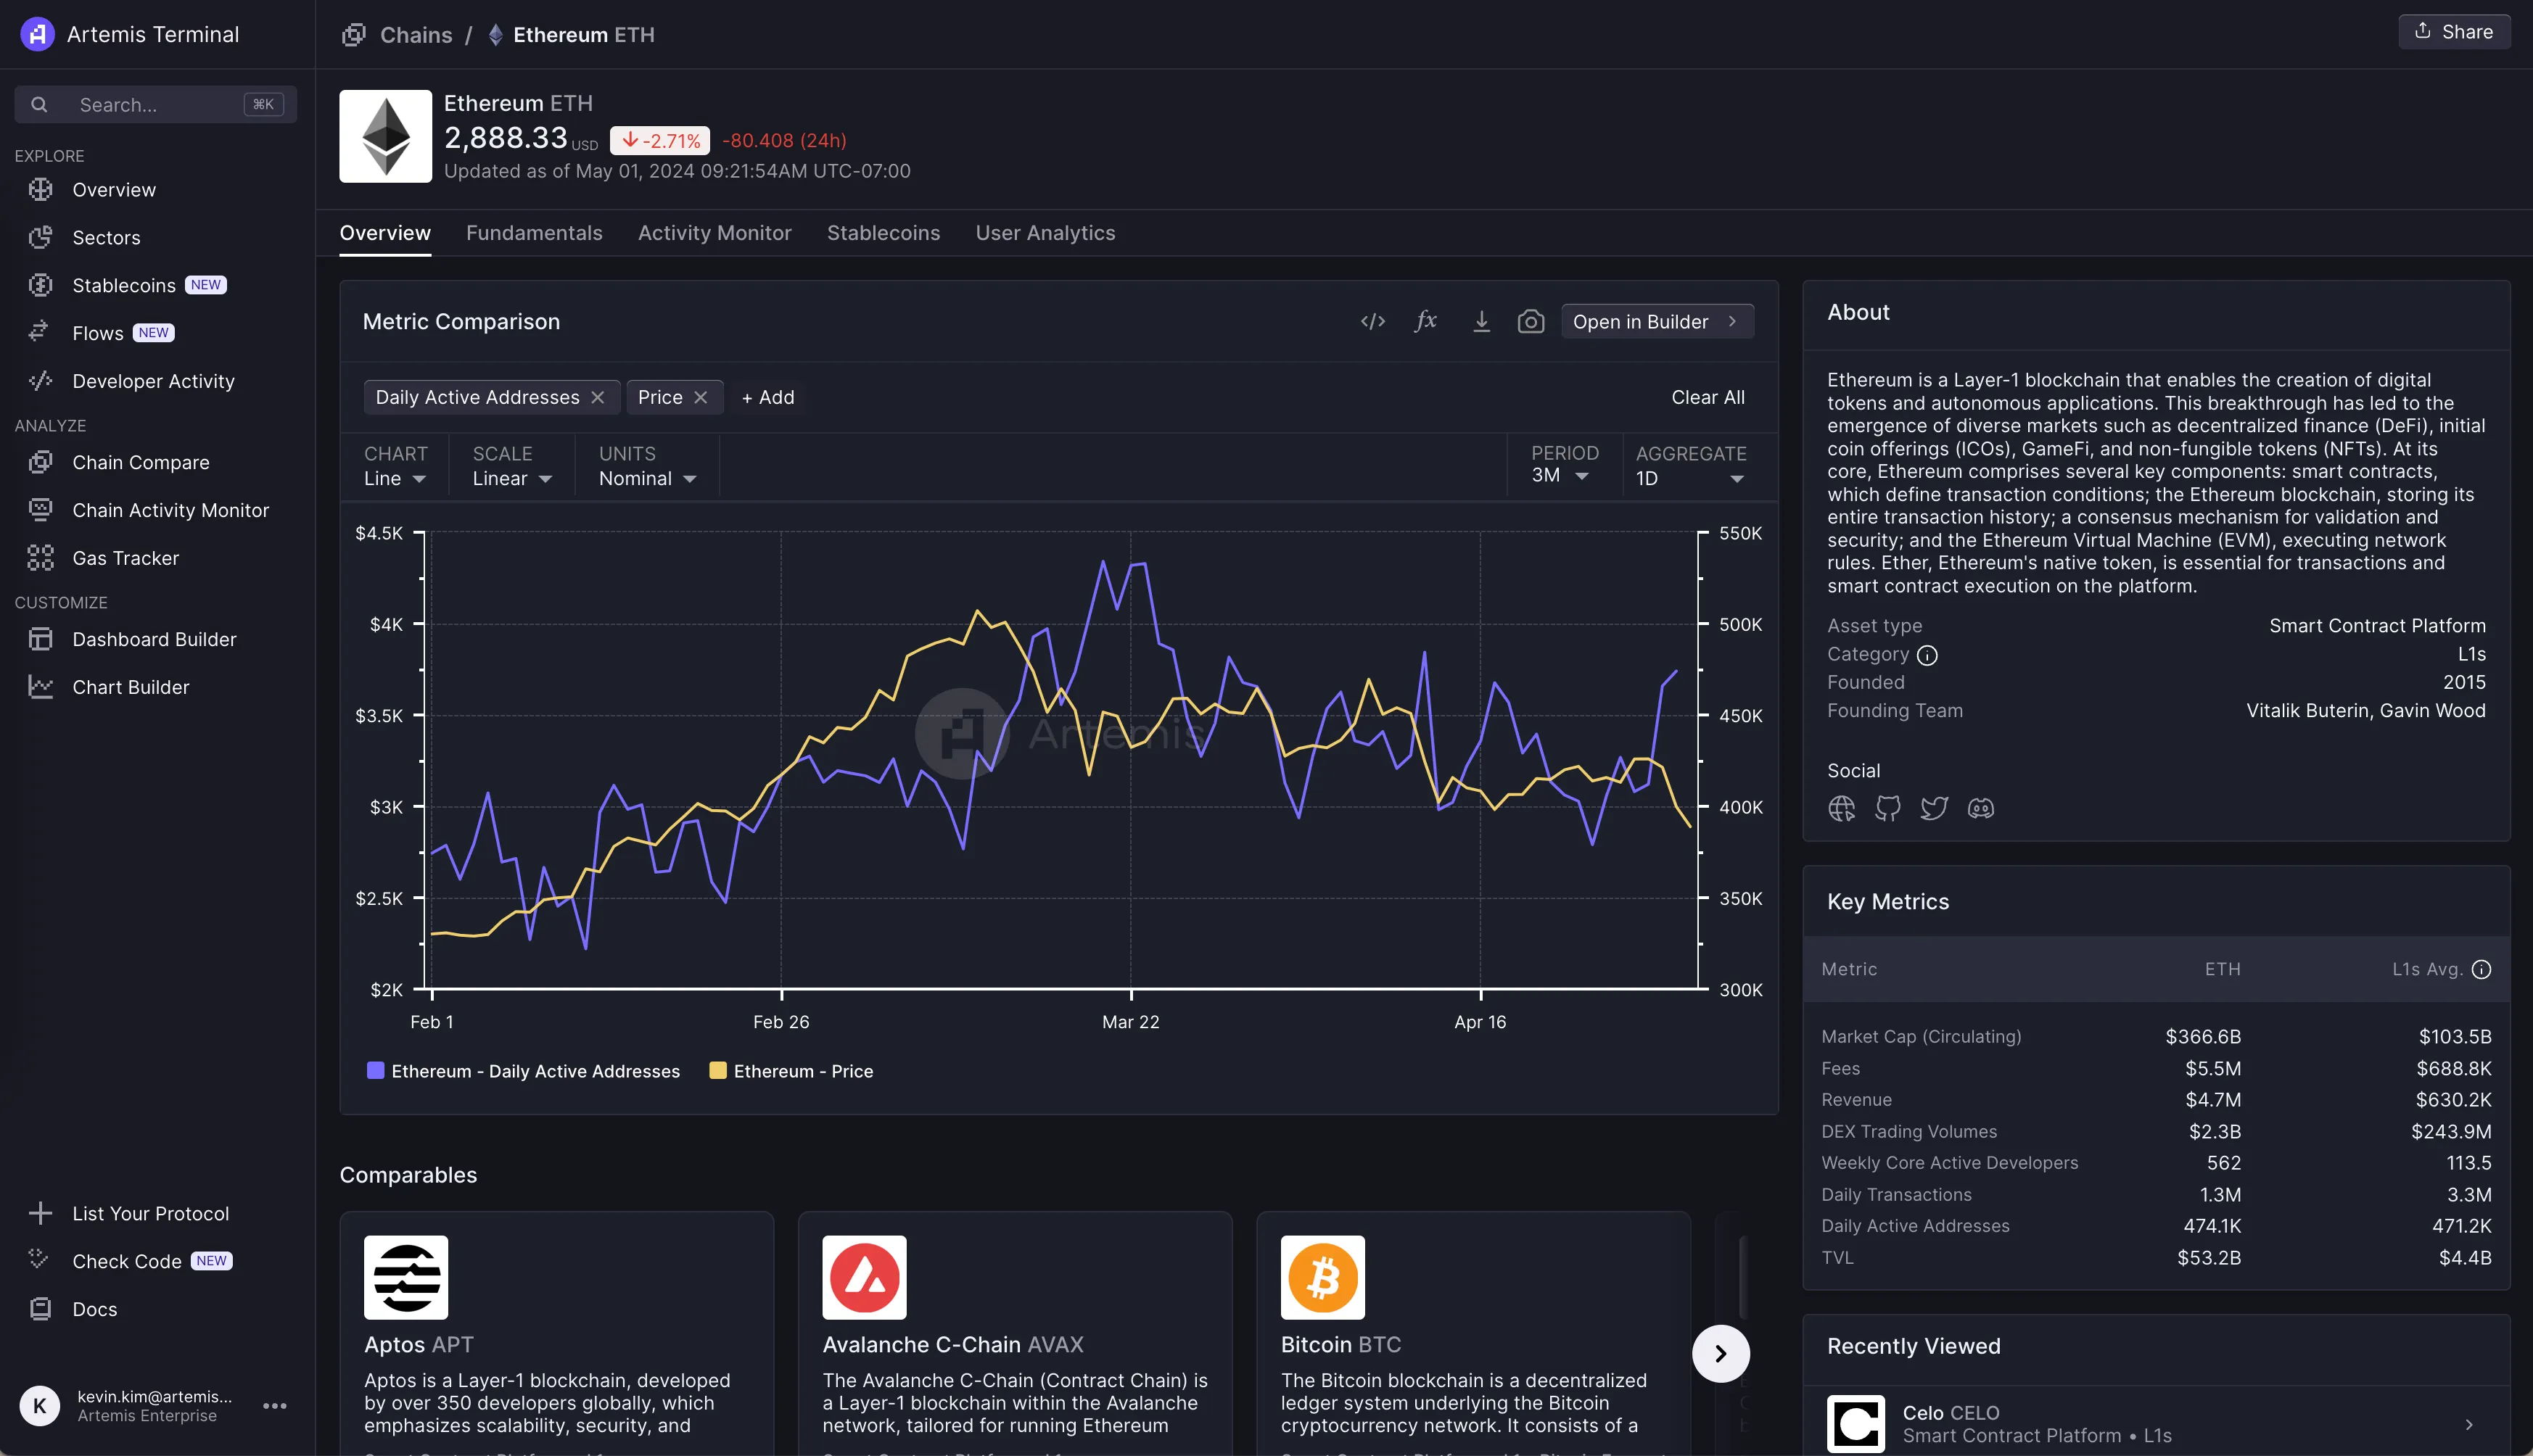Viewport: 2533px width, 1456px height.
Task: Switch to the Stablecoins tab
Action: point(884,233)
